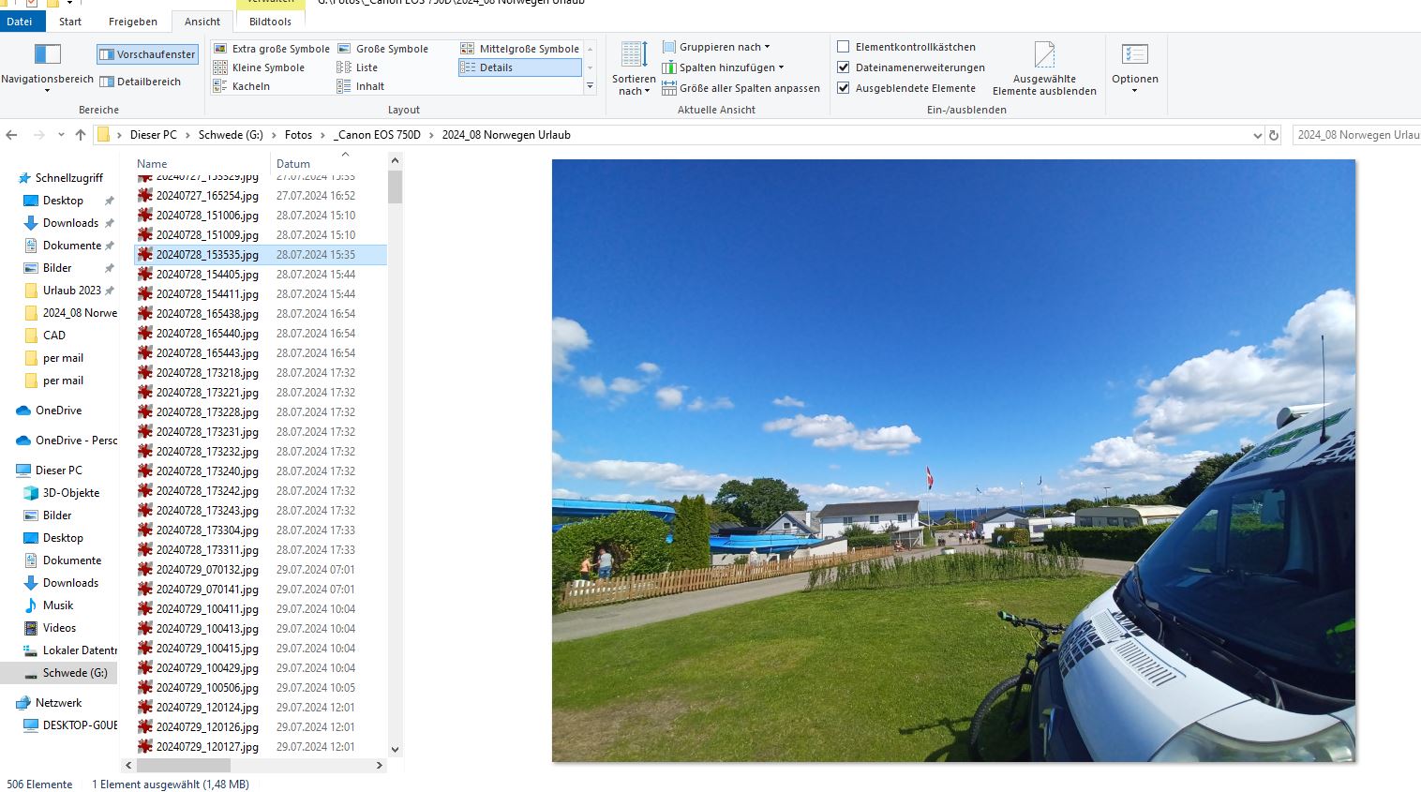1421x792 pixels.
Task: Click Größe aller Spalten anpassen
Action: click(740, 88)
